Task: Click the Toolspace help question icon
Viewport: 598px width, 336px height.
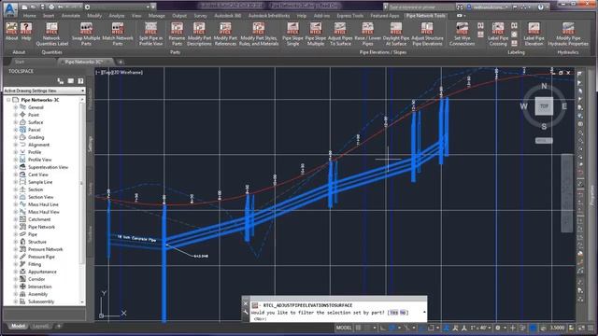Action: [80, 81]
